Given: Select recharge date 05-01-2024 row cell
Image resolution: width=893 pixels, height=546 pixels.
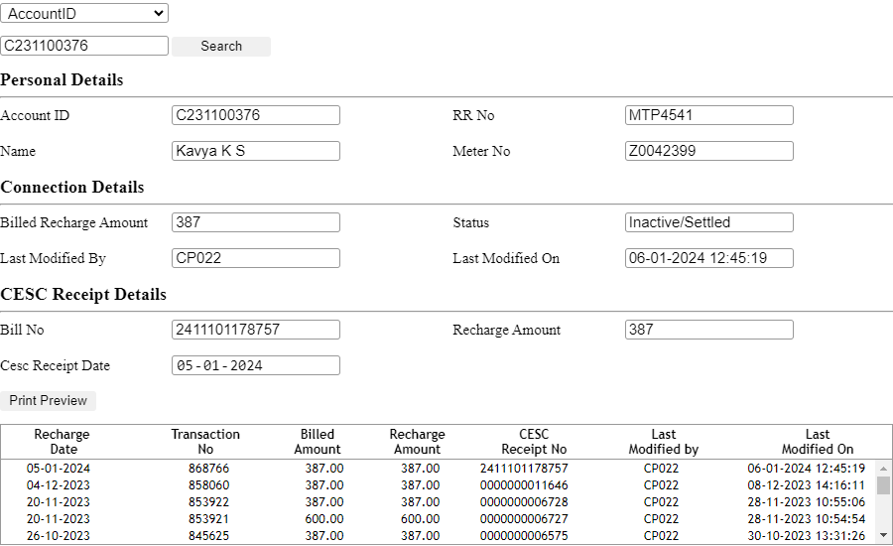Looking at the screenshot, I should coord(59,469).
